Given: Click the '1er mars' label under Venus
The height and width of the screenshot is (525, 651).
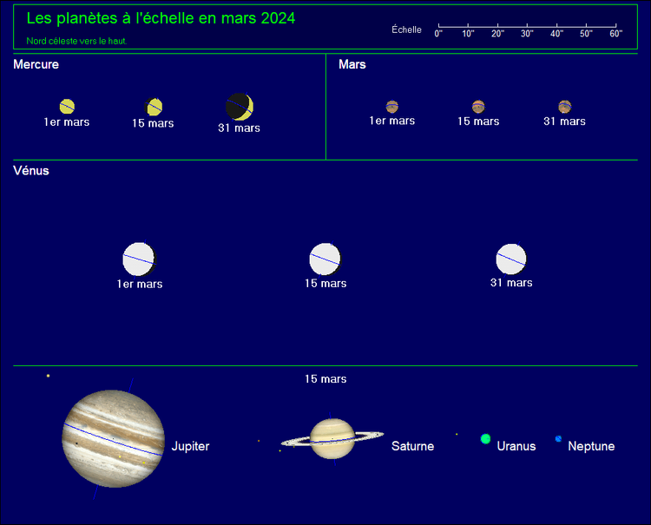Looking at the screenshot, I should click(x=140, y=285).
